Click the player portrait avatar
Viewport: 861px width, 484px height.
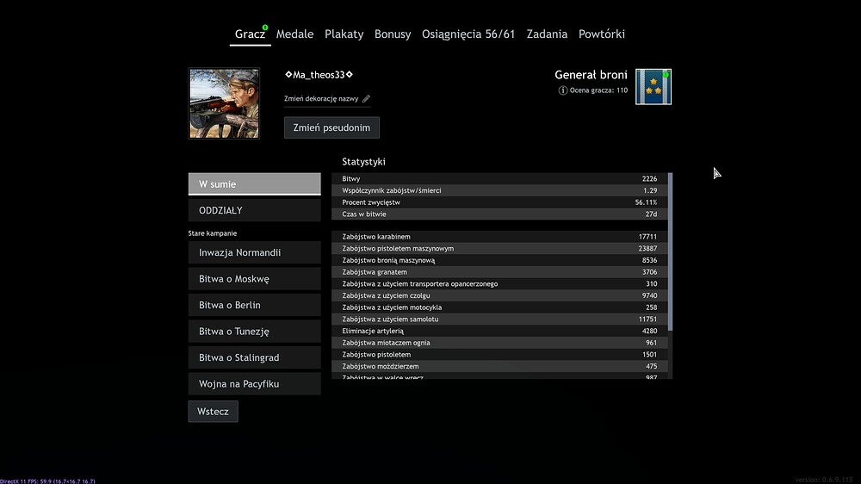click(x=224, y=103)
